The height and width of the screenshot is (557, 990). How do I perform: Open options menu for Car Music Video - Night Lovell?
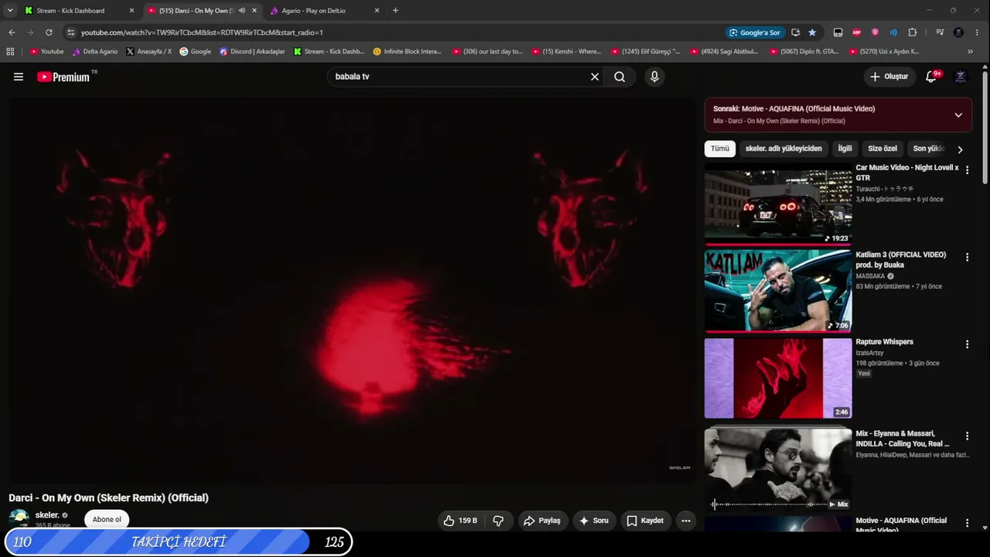click(967, 170)
